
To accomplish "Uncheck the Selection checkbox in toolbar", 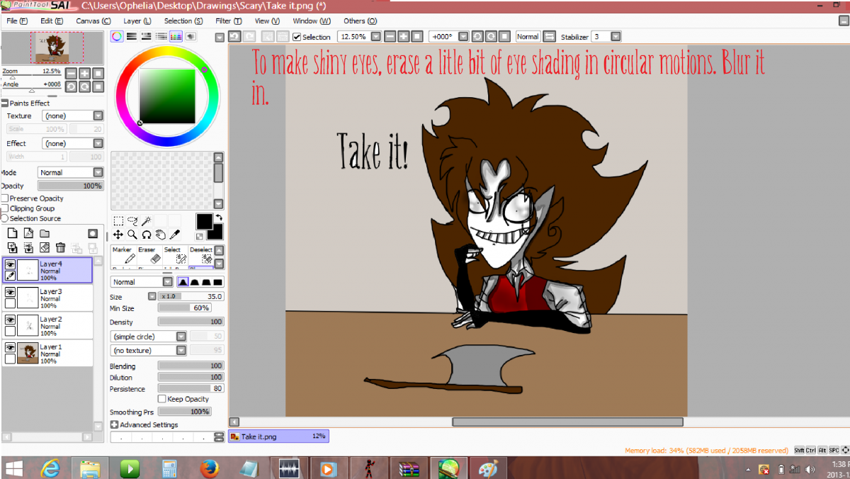I will tap(297, 37).
